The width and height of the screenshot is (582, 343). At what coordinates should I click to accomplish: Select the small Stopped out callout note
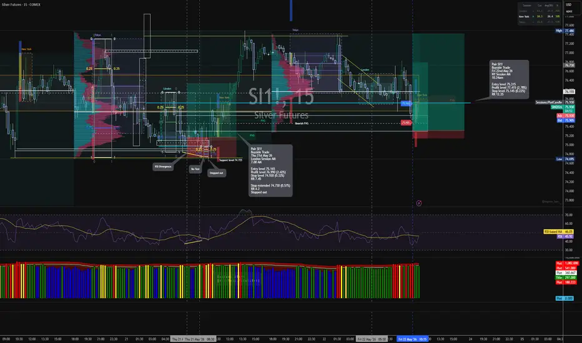point(217,173)
